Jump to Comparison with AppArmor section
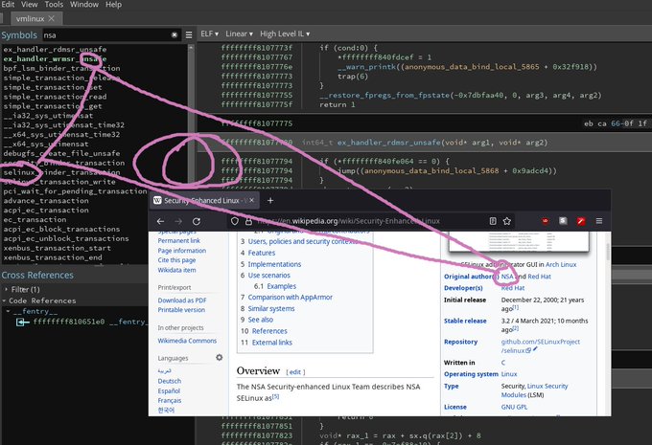This screenshot has width=652, height=445. (290, 298)
